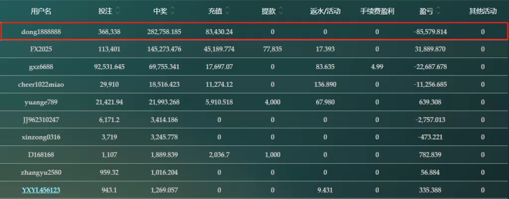Image resolution: width=509 pixels, height=199 pixels.
Task: Sort by 中奖 column arrow icon
Action: click(x=172, y=11)
